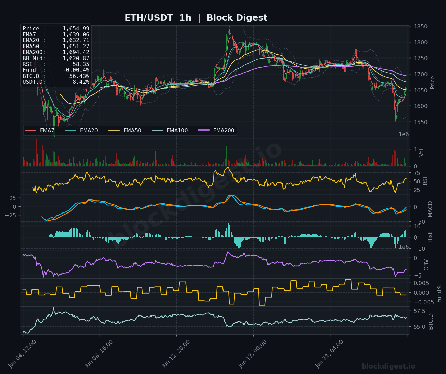
Task: Click the 1850 price axis tick
Action: pos(420,27)
